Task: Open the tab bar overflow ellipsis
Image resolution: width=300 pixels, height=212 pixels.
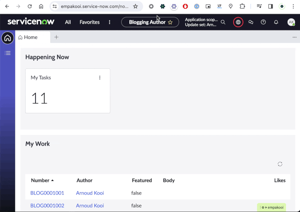Action: click(x=294, y=37)
